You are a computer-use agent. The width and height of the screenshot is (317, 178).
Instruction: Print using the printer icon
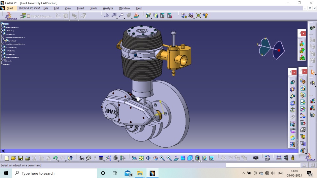[27, 158]
